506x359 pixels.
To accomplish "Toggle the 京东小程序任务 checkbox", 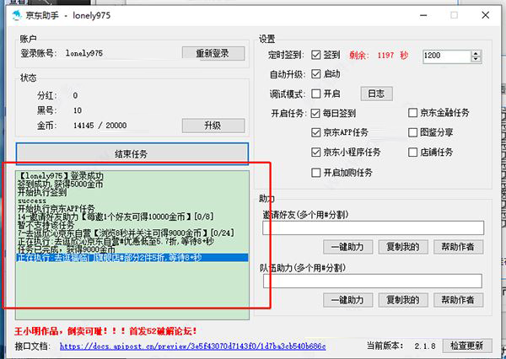I will pyautogui.click(x=316, y=153).
